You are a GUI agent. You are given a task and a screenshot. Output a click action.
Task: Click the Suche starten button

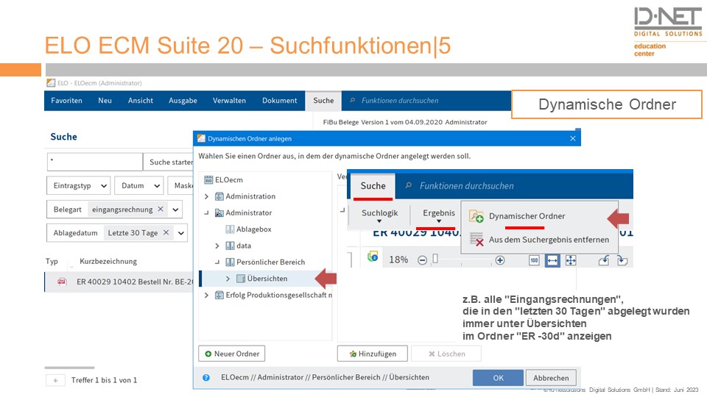(169, 162)
